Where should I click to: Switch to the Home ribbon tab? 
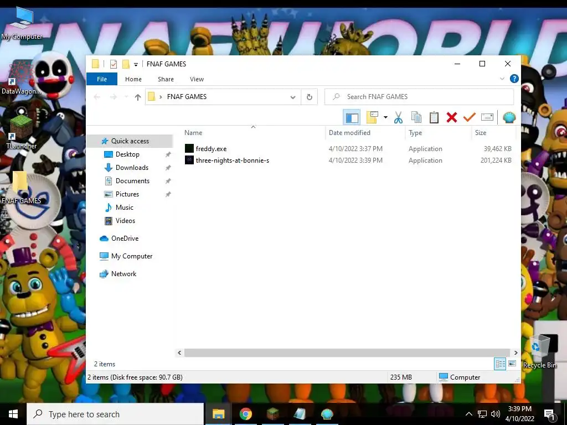click(133, 79)
